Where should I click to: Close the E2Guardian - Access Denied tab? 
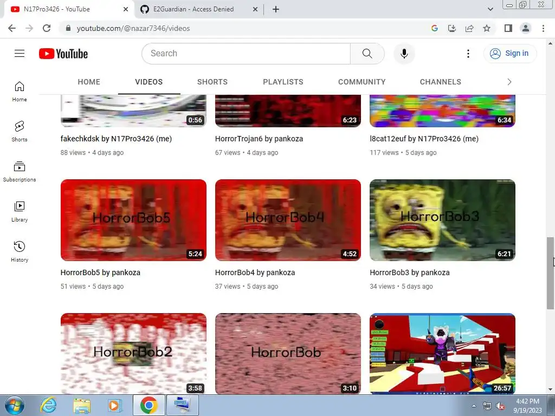point(255,9)
